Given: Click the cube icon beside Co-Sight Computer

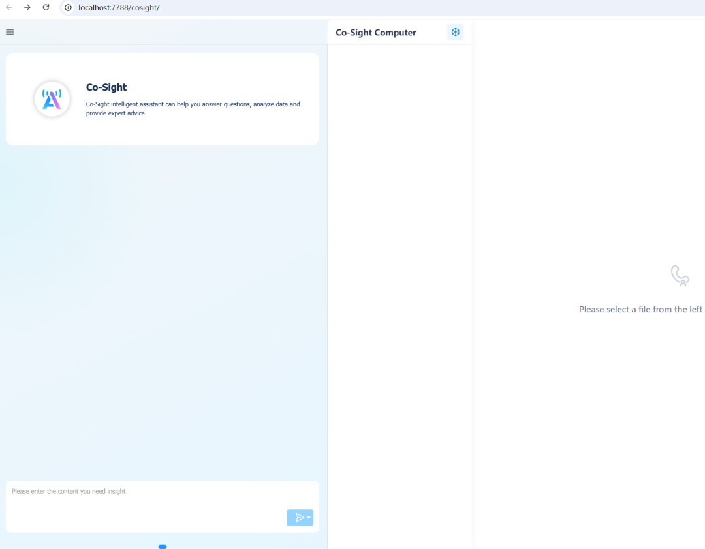Looking at the screenshot, I should coord(456,32).
